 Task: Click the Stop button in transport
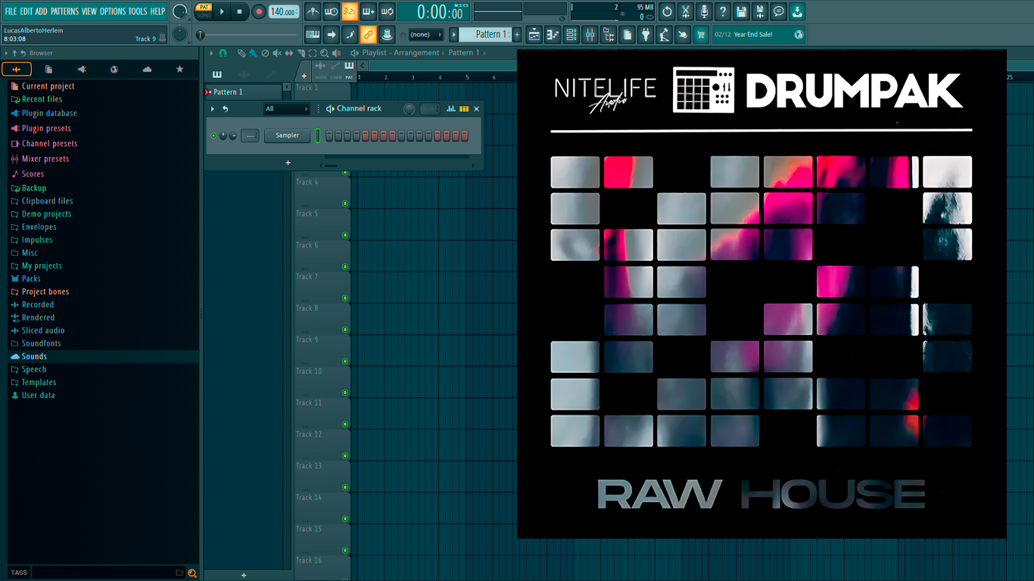(x=239, y=11)
